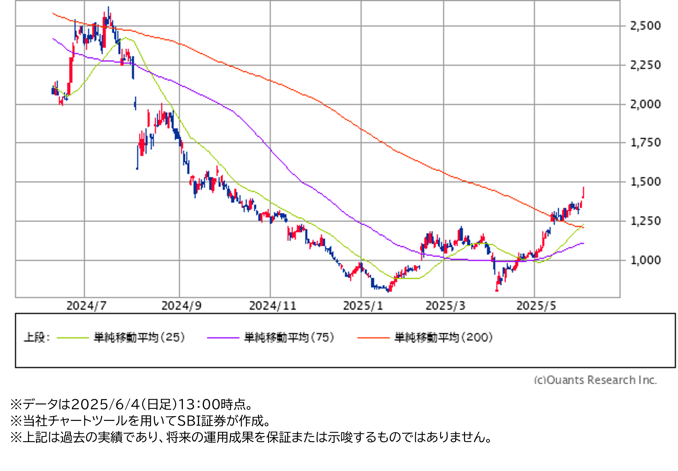Click the 単純移動平均(200) legend label

(x=443, y=337)
